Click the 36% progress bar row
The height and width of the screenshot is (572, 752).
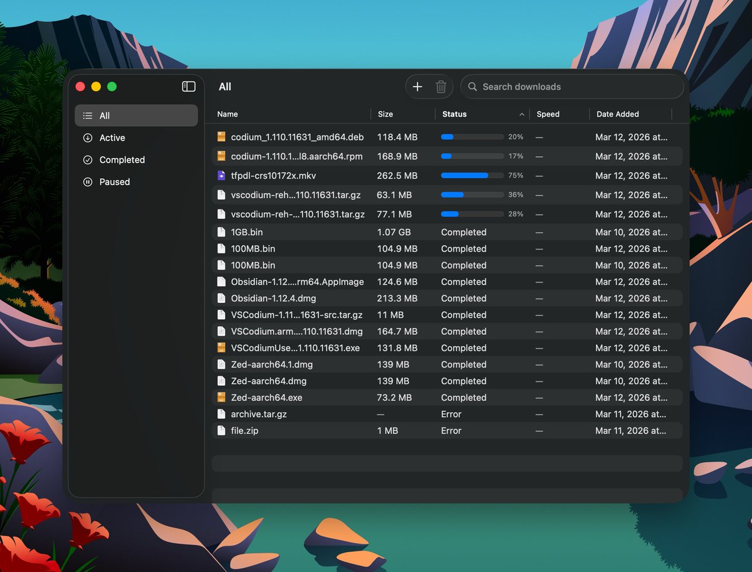click(473, 195)
